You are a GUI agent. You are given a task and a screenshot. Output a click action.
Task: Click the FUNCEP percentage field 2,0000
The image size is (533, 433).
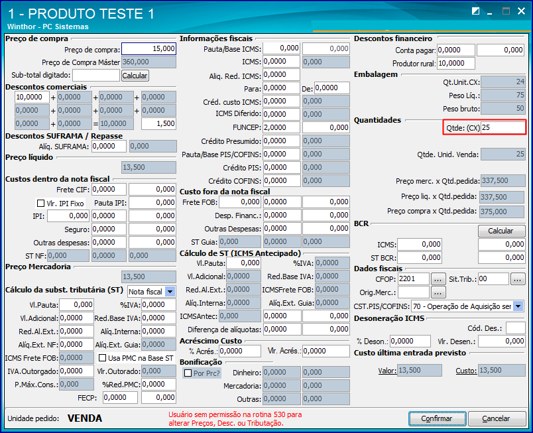281,128
